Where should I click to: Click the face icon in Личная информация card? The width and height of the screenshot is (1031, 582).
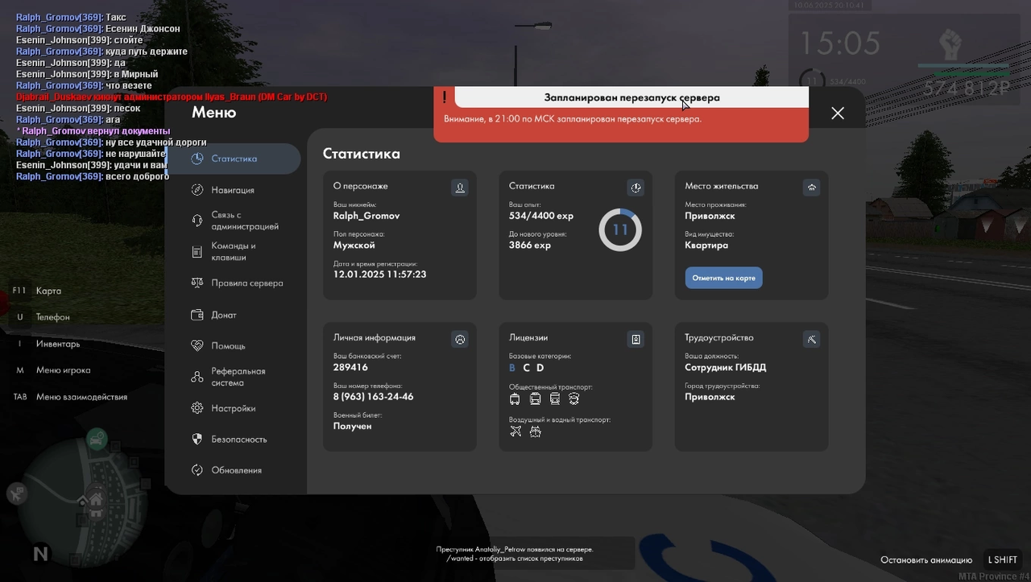pyautogui.click(x=460, y=340)
